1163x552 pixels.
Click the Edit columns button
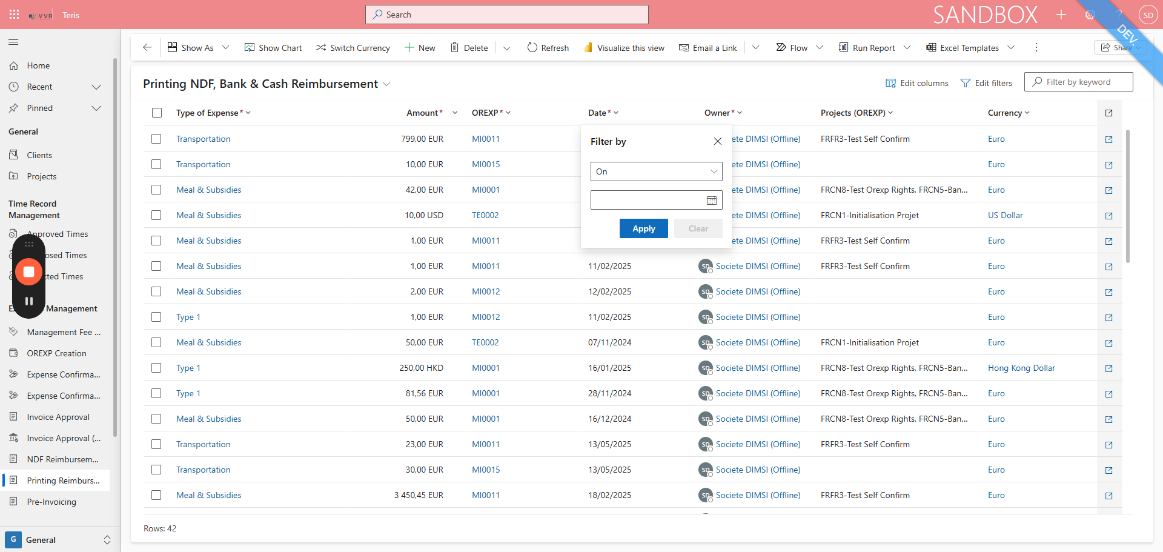pyautogui.click(x=917, y=83)
